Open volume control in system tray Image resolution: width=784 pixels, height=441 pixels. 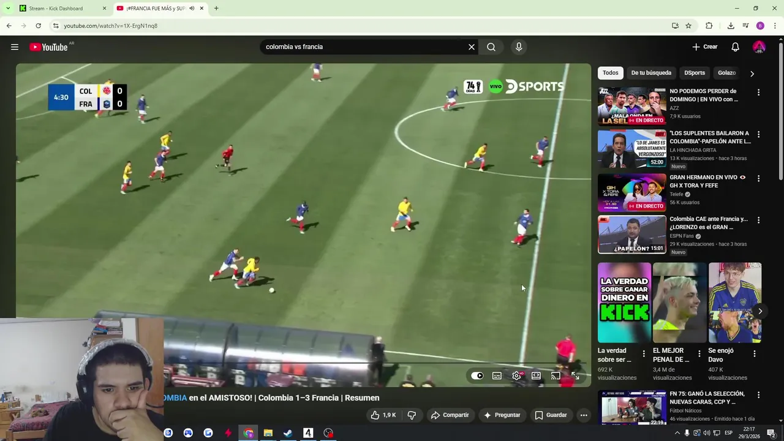[706, 433]
